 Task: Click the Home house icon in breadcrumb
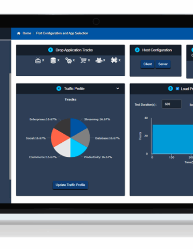coord(19,33)
